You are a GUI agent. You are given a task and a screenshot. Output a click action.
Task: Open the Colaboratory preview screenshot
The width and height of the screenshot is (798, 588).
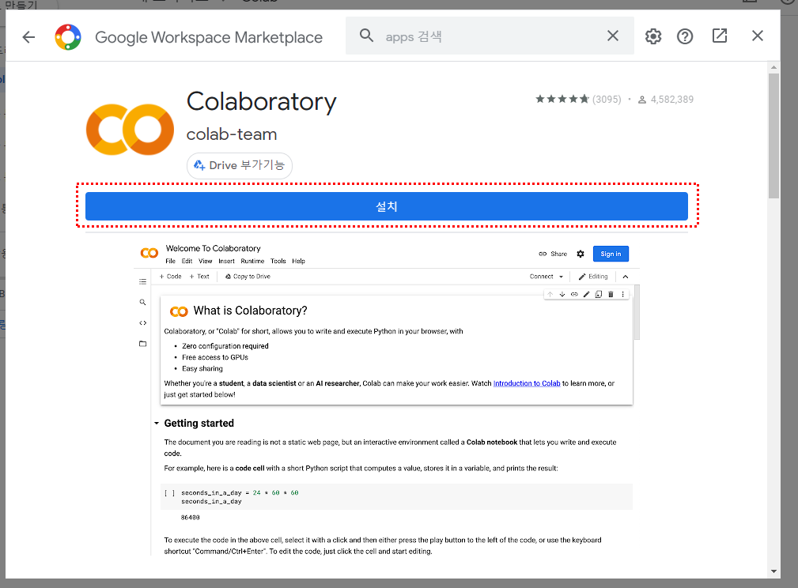point(386,398)
